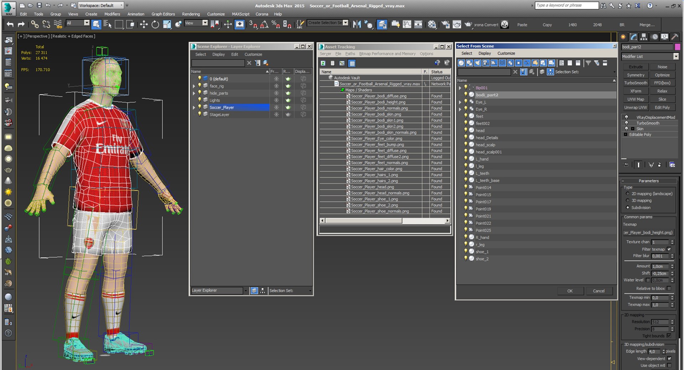The width and height of the screenshot is (684, 370).
Task: Open the Hierarchy command panel tab
Action: 643,37
